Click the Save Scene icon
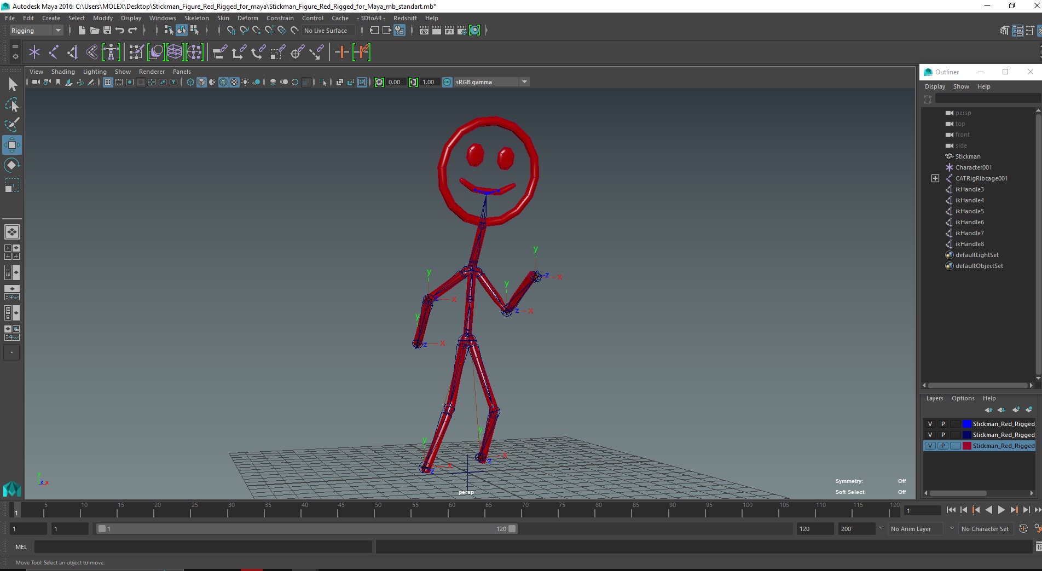This screenshot has height=571, width=1042. tap(107, 31)
